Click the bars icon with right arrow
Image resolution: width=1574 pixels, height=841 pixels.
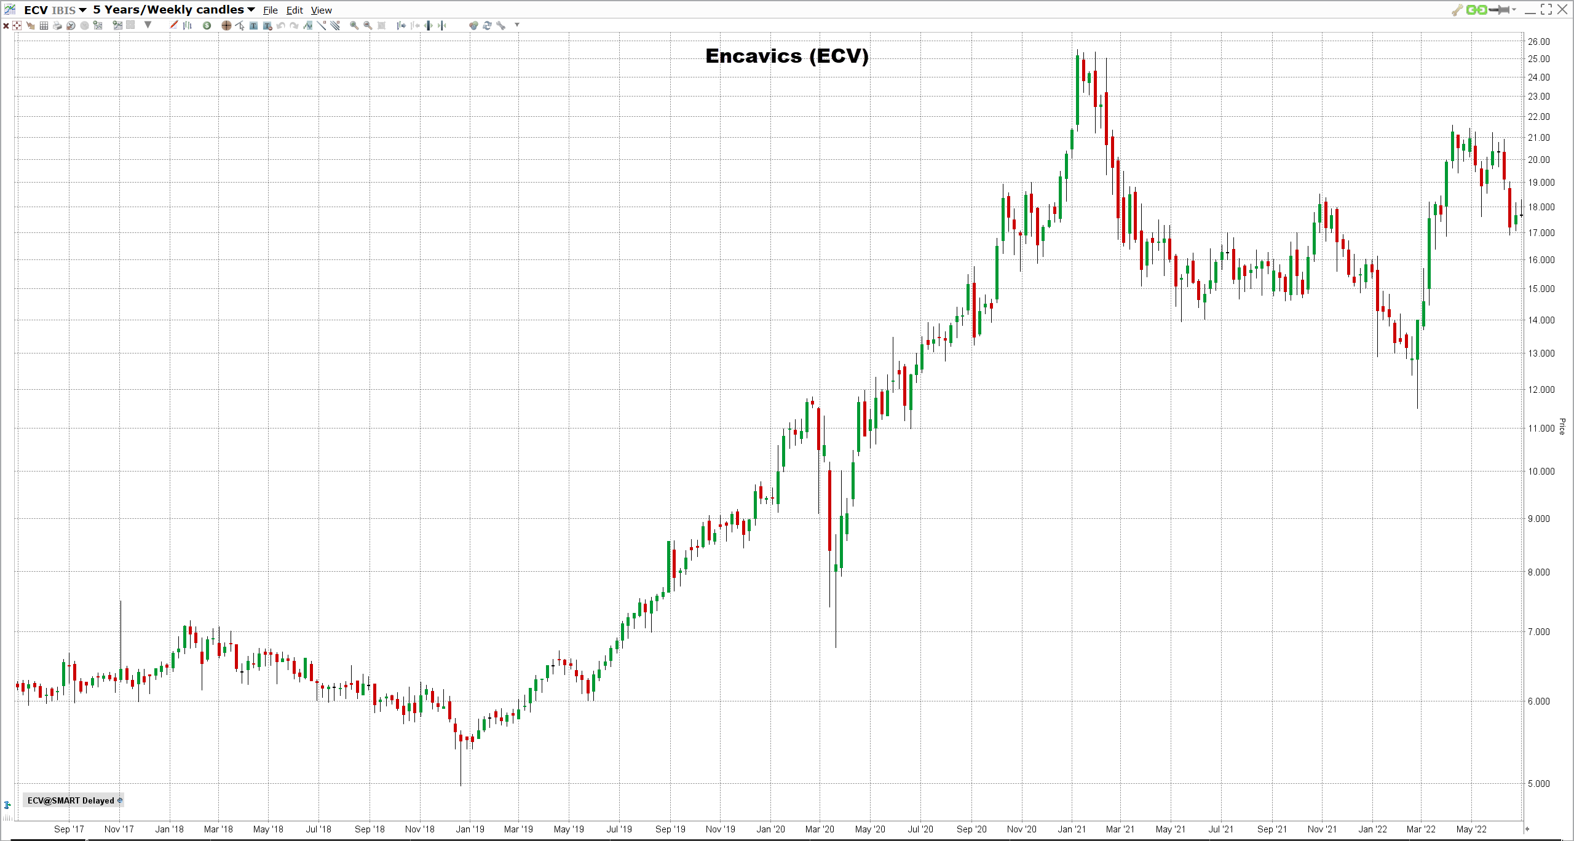401,25
